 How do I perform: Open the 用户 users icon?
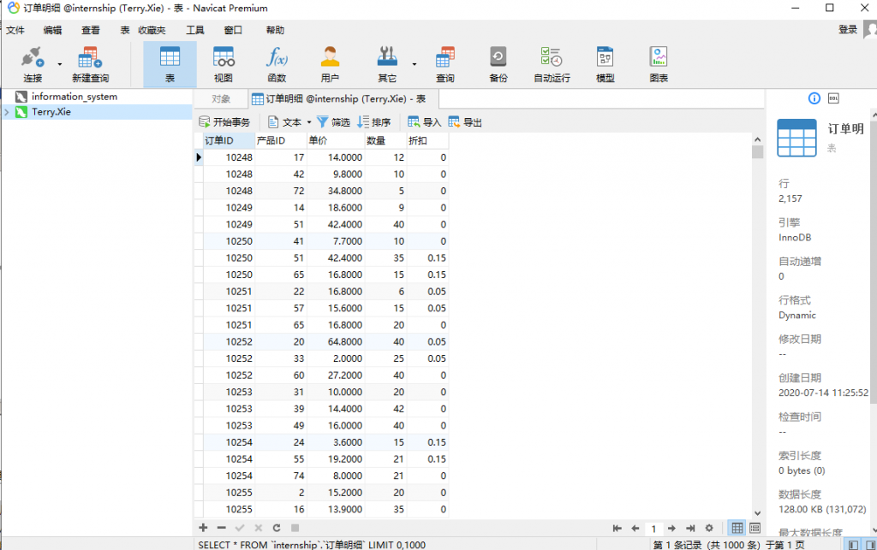click(x=330, y=65)
